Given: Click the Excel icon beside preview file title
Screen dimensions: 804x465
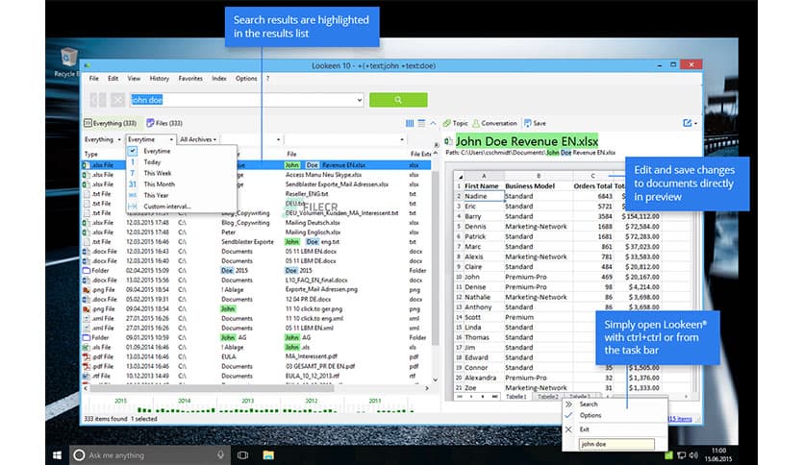Looking at the screenshot, I should point(448,141).
